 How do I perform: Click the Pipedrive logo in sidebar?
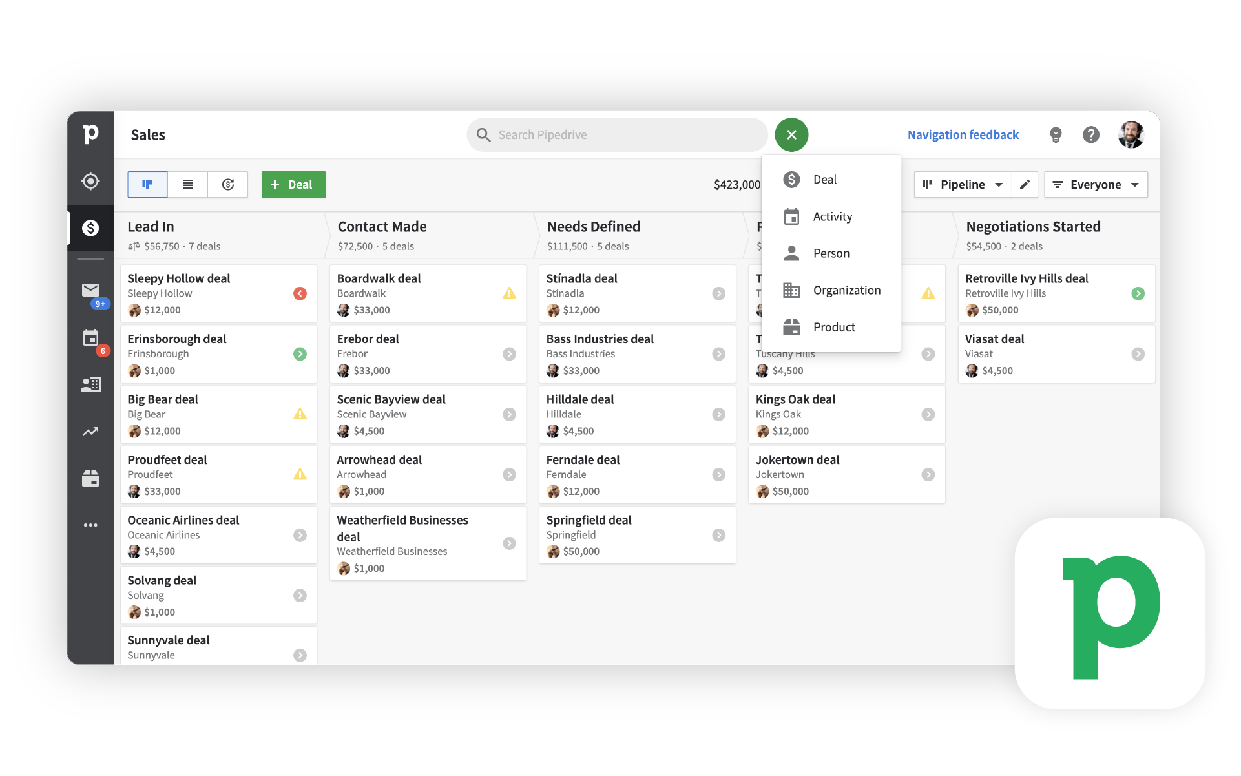click(90, 134)
